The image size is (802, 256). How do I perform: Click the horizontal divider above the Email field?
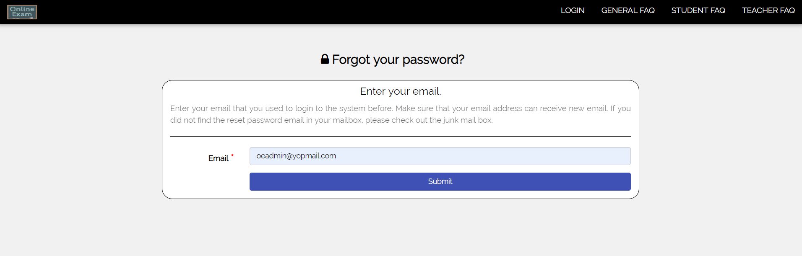point(400,136)
